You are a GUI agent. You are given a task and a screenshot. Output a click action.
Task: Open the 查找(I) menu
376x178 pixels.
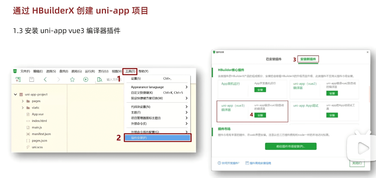[64, 71]
